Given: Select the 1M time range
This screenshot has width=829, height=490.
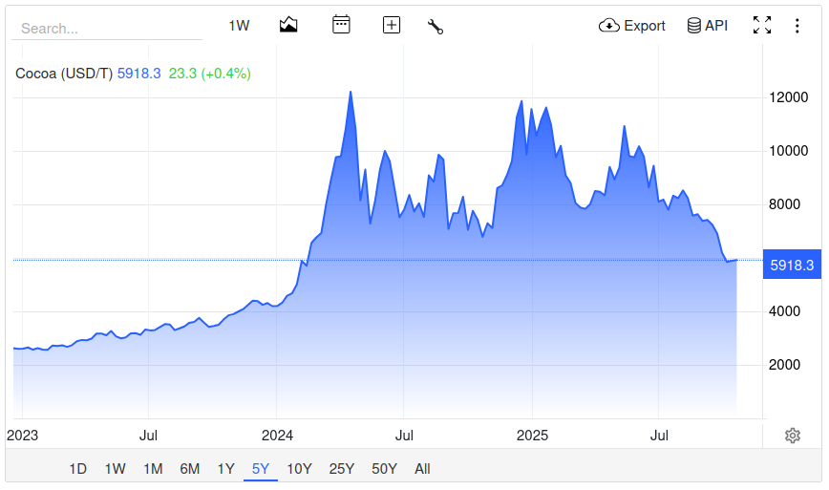Looking at the screenshot, I should point(152,468).
